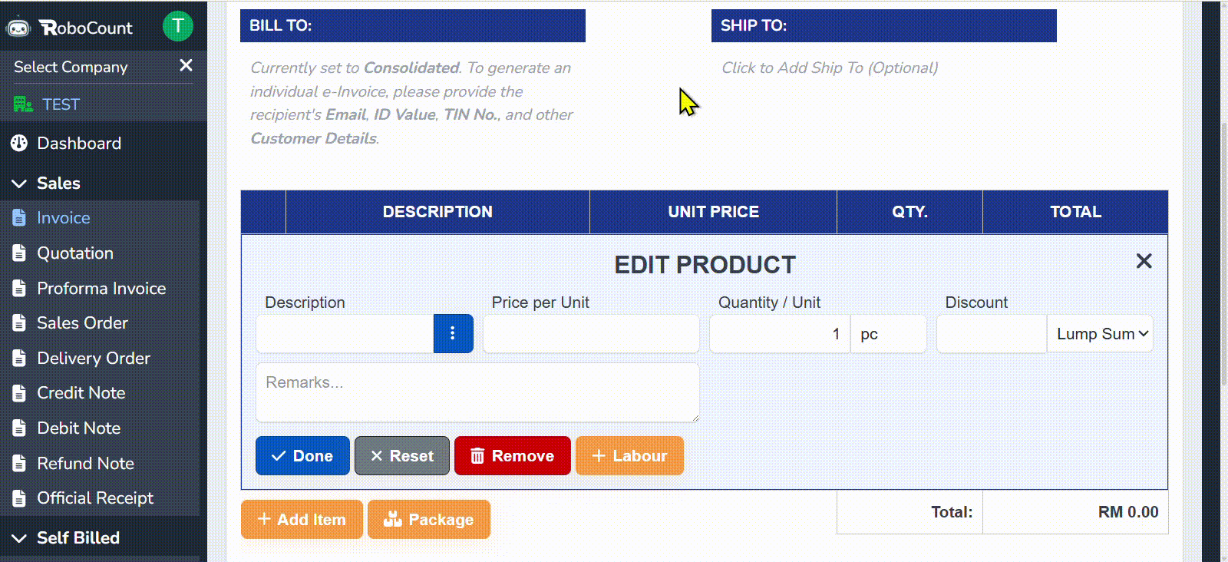1228x562 pixels.
Task: Open the green T user avatar
Action: click(177, 26)
